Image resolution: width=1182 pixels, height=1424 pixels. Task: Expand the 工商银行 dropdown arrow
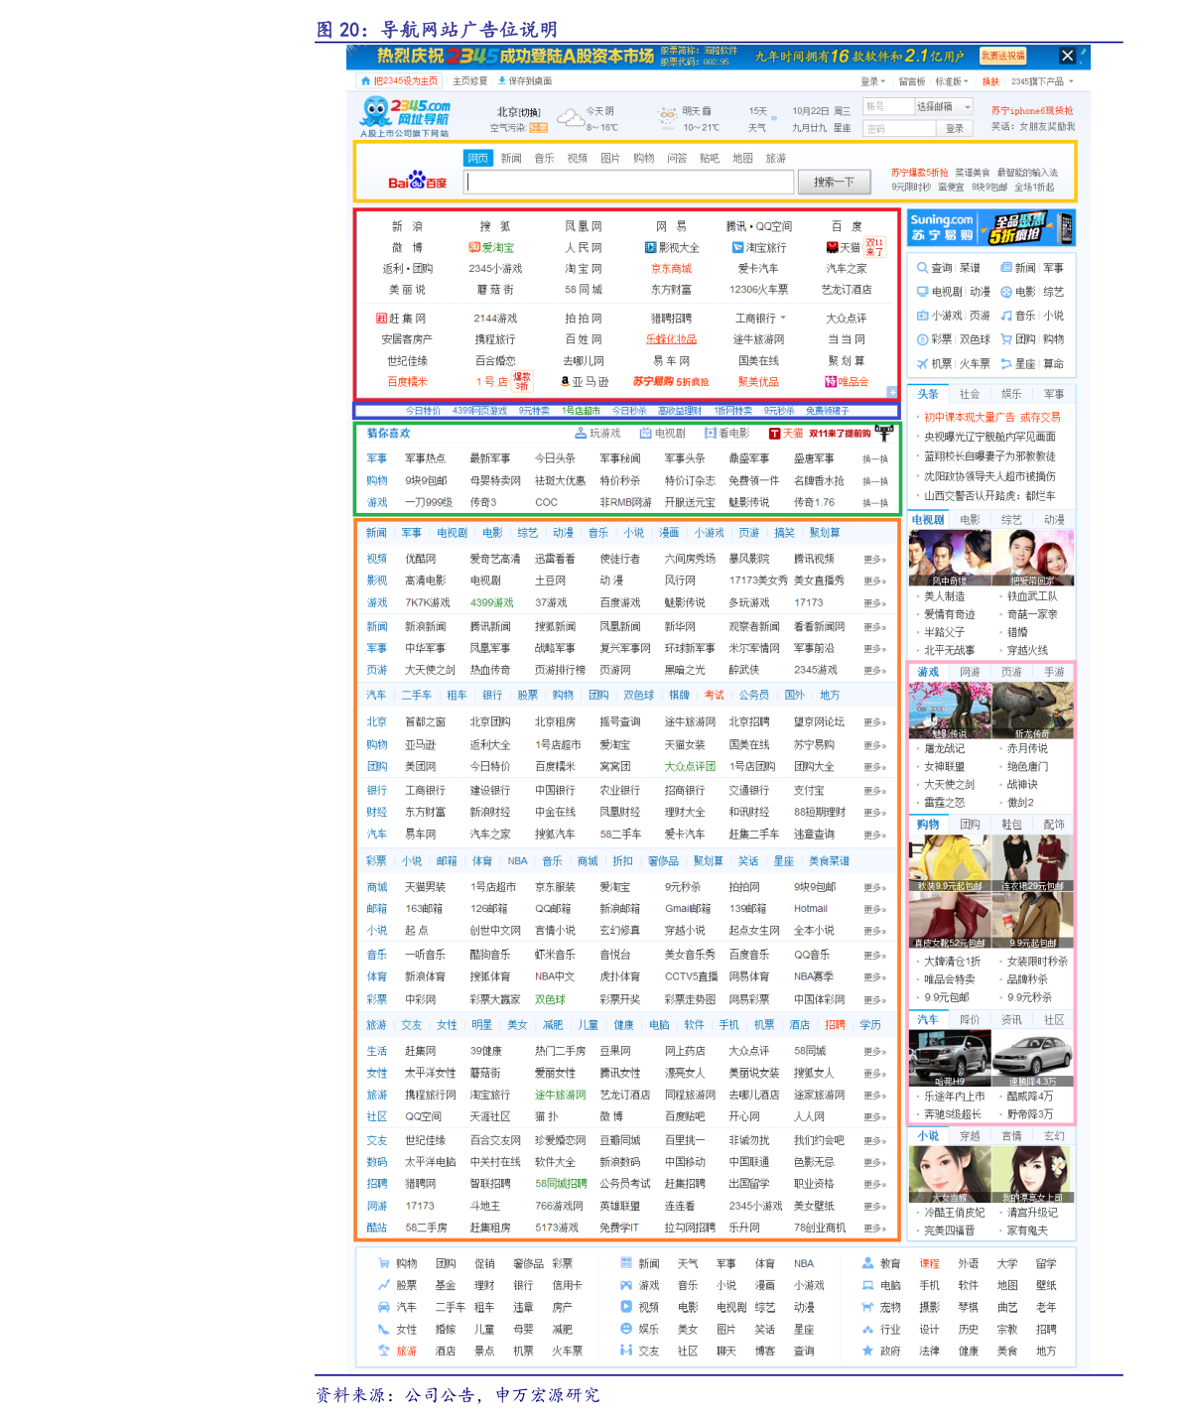click(x=783, y=319)
